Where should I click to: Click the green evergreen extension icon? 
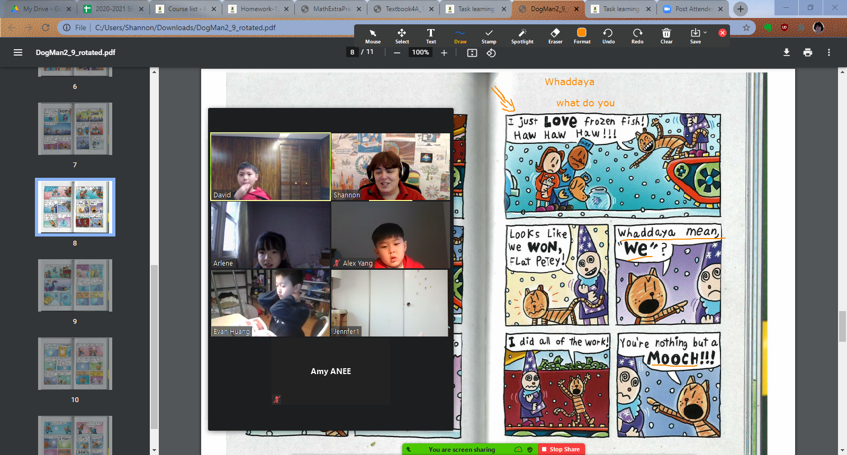[x=768, y=28]
